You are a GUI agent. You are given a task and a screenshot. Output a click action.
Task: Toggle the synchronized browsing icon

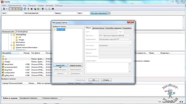(x=49, y=9)
